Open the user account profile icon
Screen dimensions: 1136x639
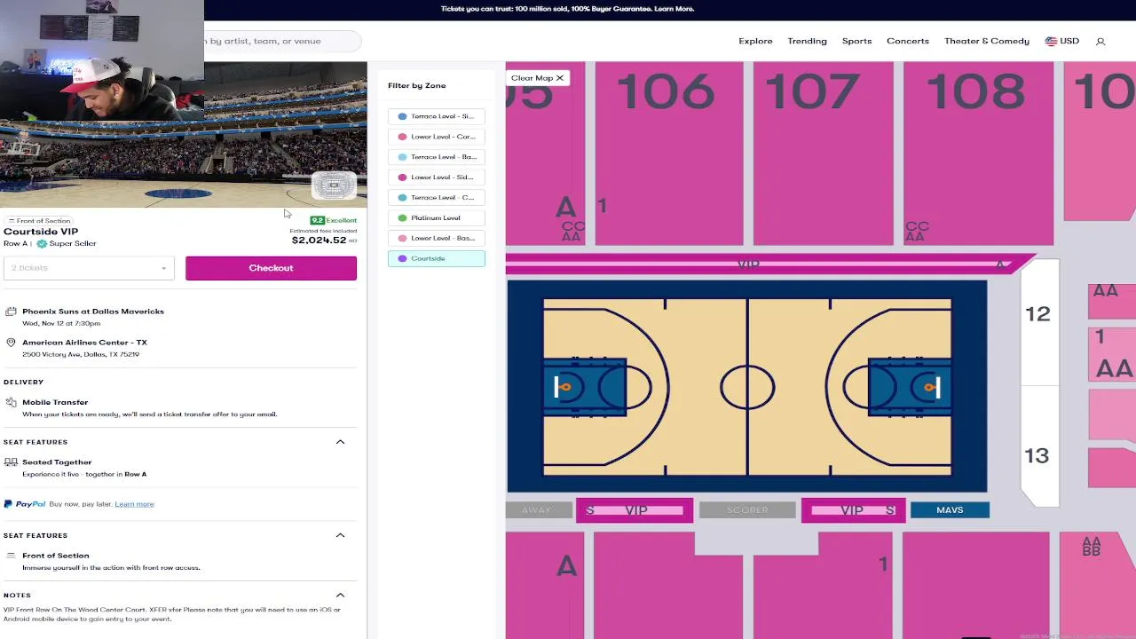pos(1100,42)
